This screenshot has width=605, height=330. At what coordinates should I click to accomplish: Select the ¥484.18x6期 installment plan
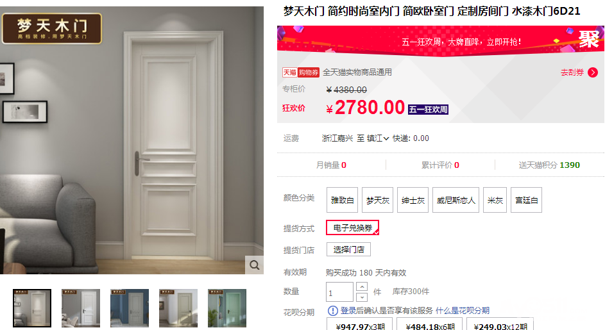(430, 325)
